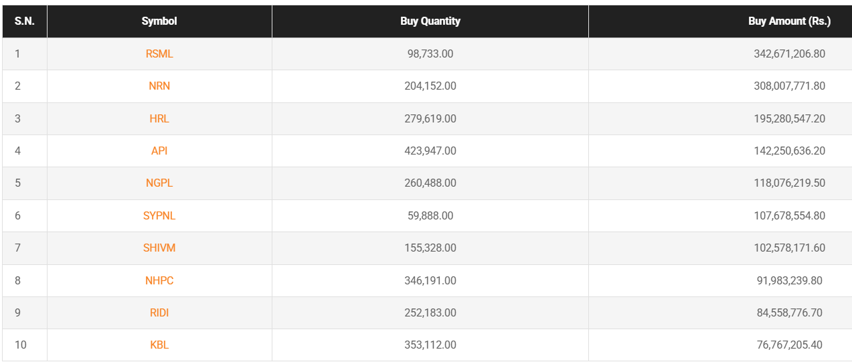Select the 76,767,205.40 amount cell
The height and width of the screenshot is (362, 852).
point(789,345)
